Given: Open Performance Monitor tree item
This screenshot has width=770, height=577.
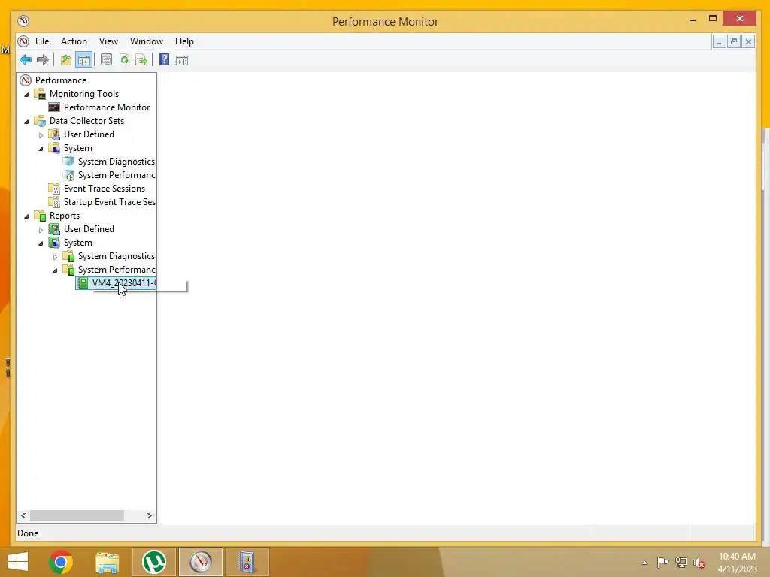Looking at the screenshot, I should click(x=107, y=107).
